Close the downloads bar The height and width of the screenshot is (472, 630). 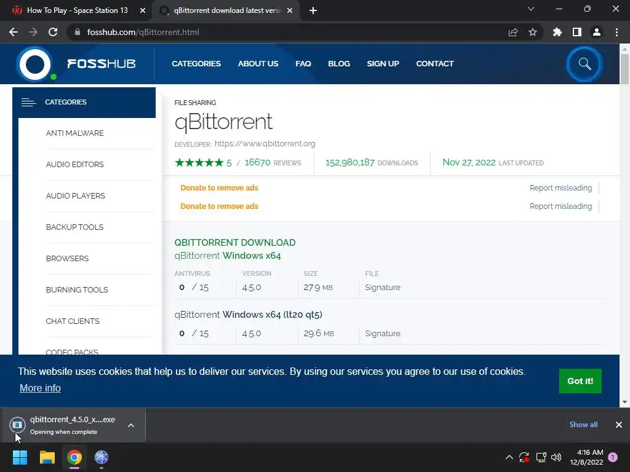click(x=619, y=425)
